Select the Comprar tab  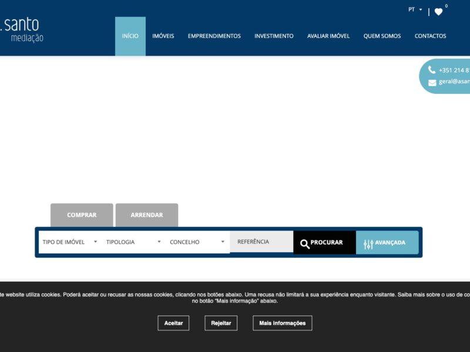point(82,215)
